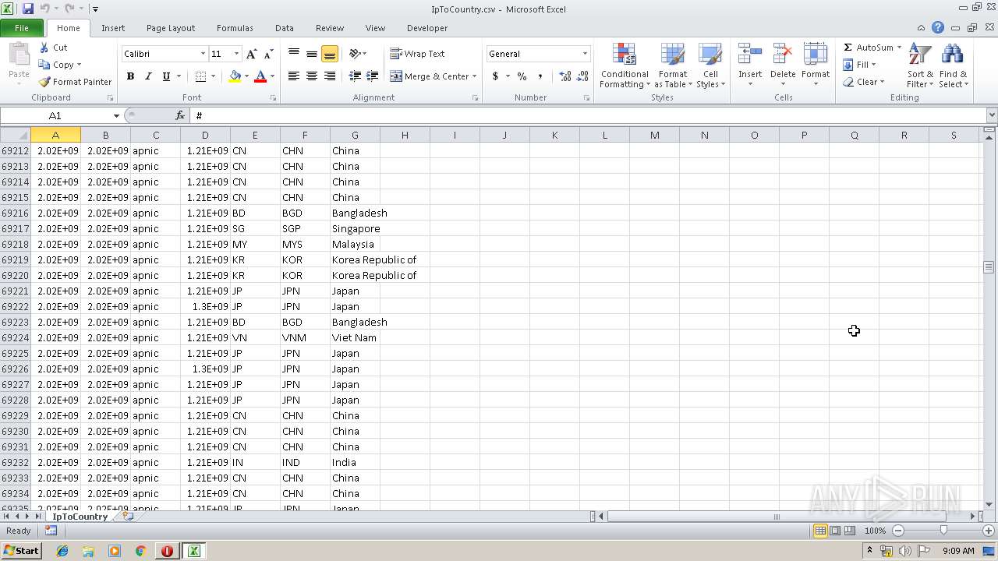Switch to Data ribbon tab

coord(285,28)
